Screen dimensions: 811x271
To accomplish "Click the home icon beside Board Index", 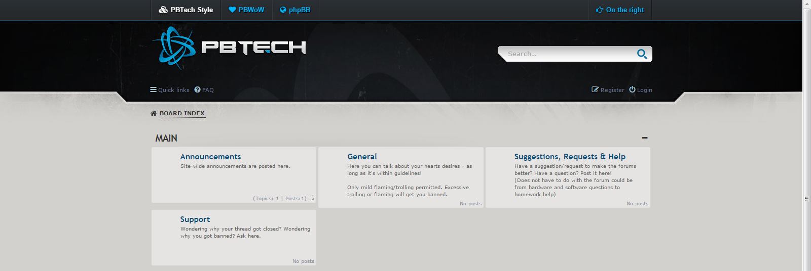I will [x=154, y=113].
